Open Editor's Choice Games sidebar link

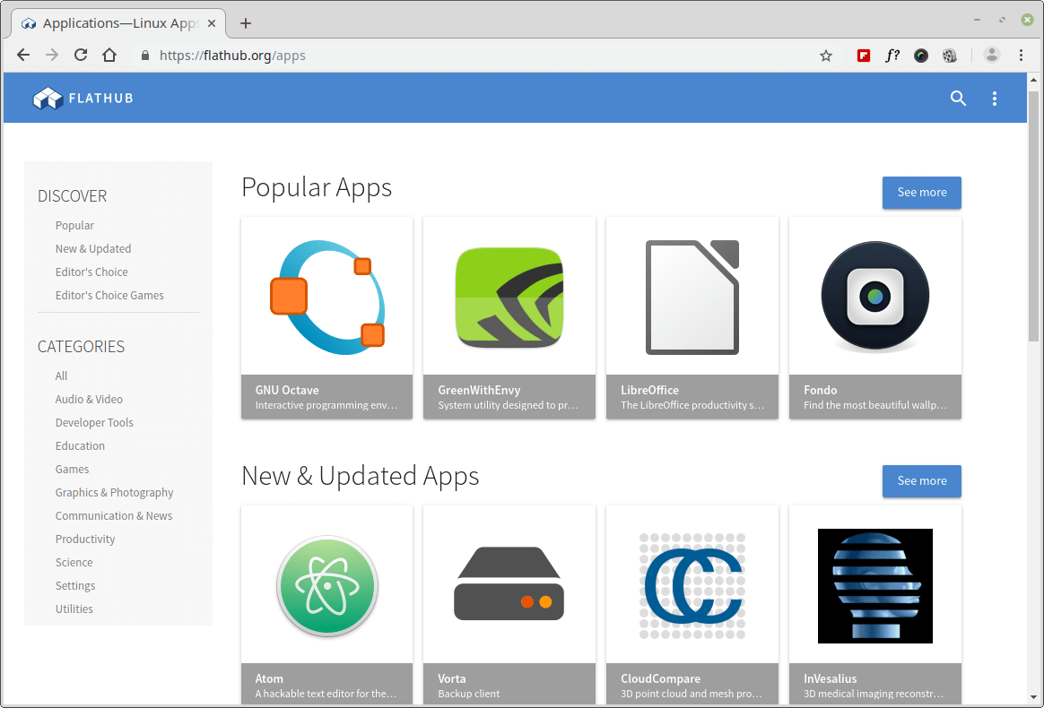(x=109, y=296)
